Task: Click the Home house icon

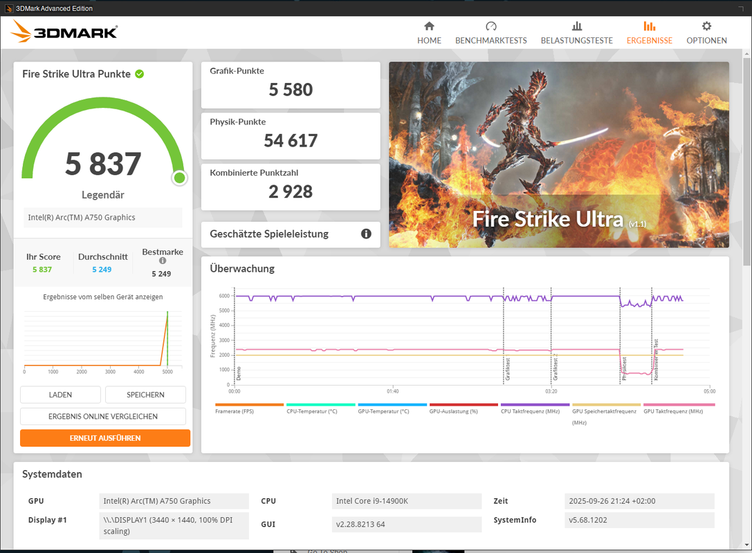Action: pos(429,26)
